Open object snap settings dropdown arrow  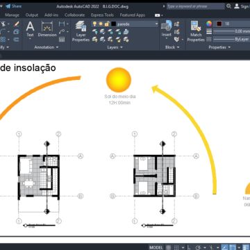pyautogui.click(x=239, y=247)
